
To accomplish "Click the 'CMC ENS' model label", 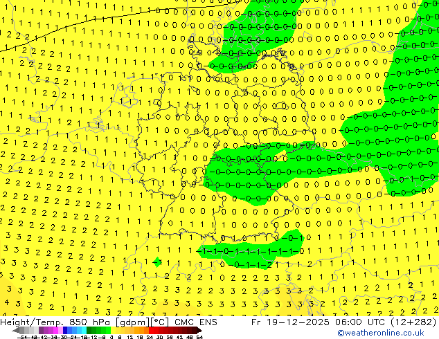I will click(x=196, y=322).
